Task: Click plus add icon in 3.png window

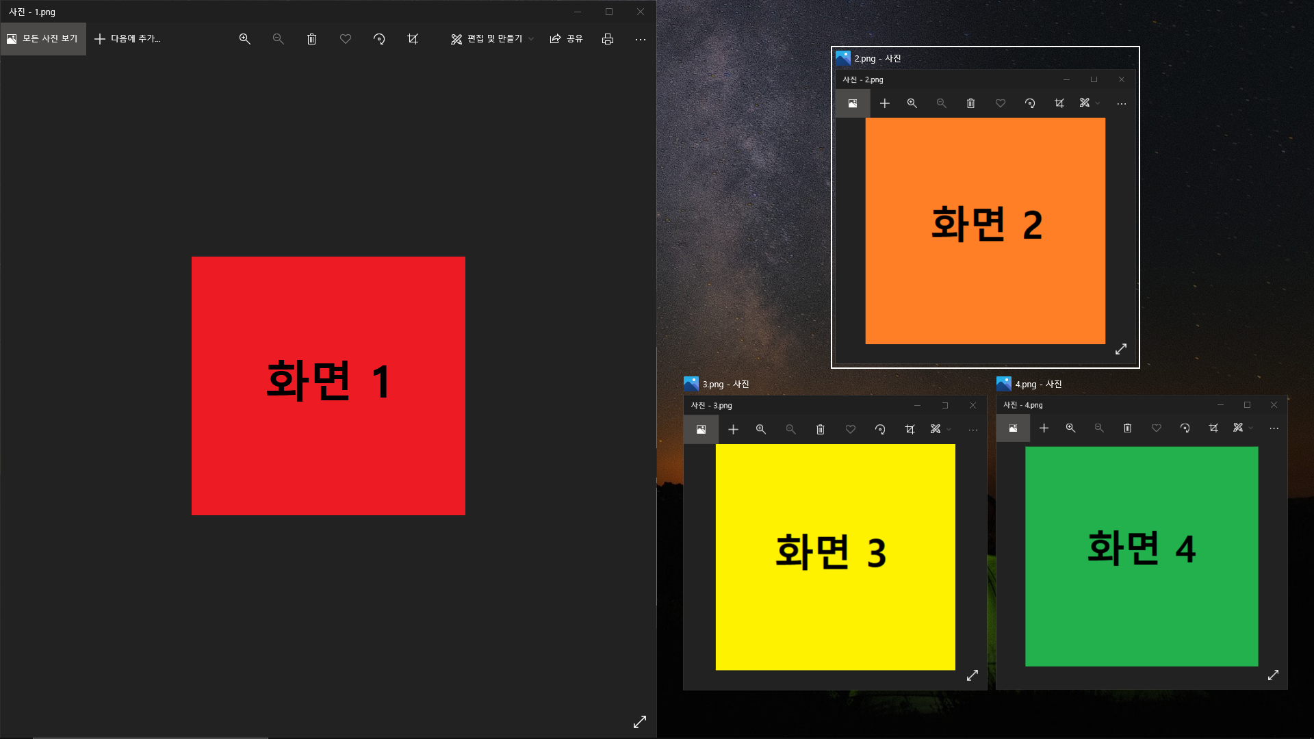Action: [x=733, y=429]
